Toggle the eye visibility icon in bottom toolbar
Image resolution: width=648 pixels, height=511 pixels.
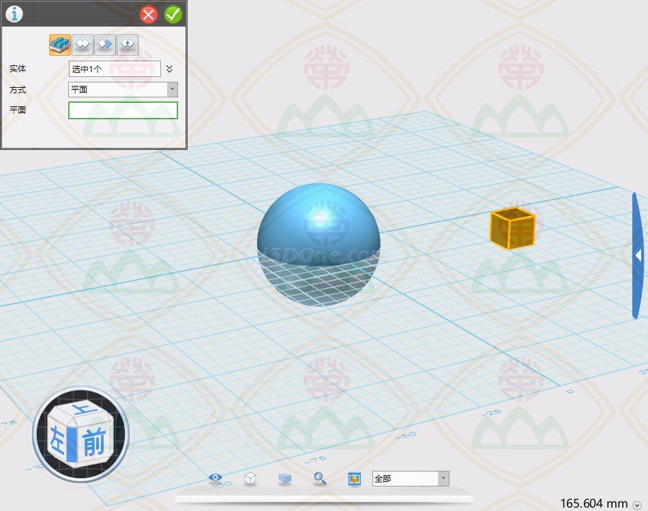pyautogui.click(x=216, y=478)
